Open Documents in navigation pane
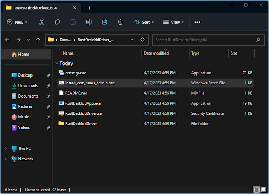The height and width of the screenshot is (194, 269). (x=28, y=96)
